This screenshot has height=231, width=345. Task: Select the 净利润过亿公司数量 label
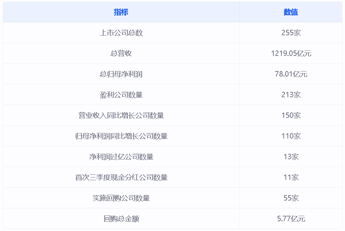121,157
